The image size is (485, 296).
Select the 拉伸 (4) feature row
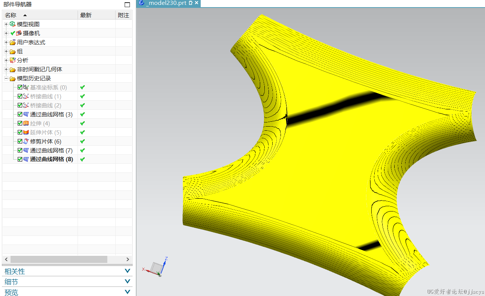(x=67, y=123)
